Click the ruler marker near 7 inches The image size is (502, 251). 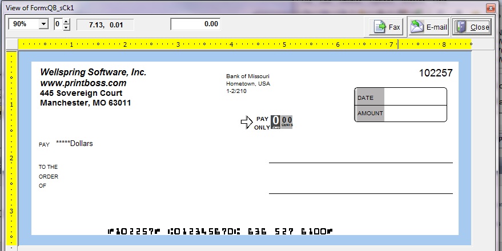[x=398, y=44]
